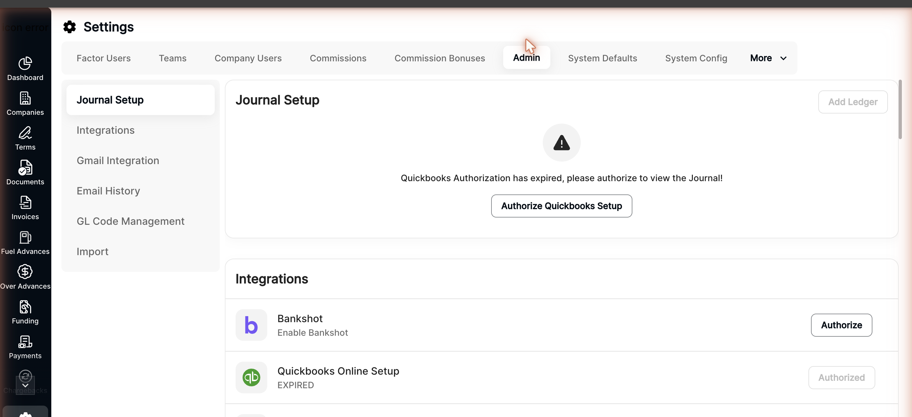This screenshot has width=912, height=417.
Task: Open Payments from the sidebar
Action: click(x=25, y=347)
